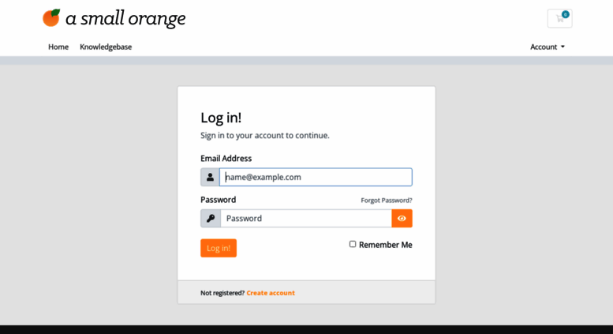Submit with the orange Log in! button
Screen dimensions: 613x334
tap(219, 248)
